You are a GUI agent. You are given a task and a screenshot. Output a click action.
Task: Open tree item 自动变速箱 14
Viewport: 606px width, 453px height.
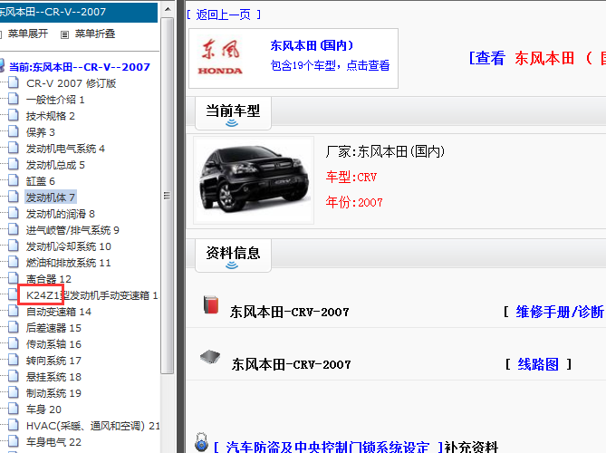(x=59, y=312)
